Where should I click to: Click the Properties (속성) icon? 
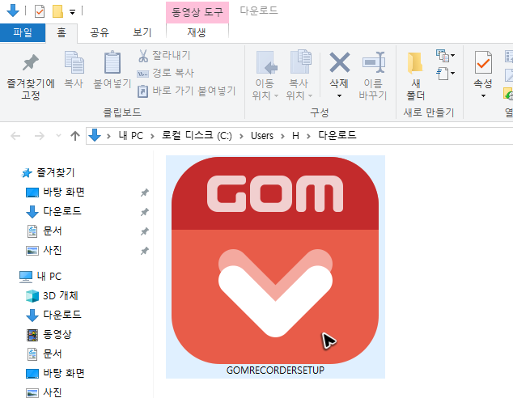(483, 62)
